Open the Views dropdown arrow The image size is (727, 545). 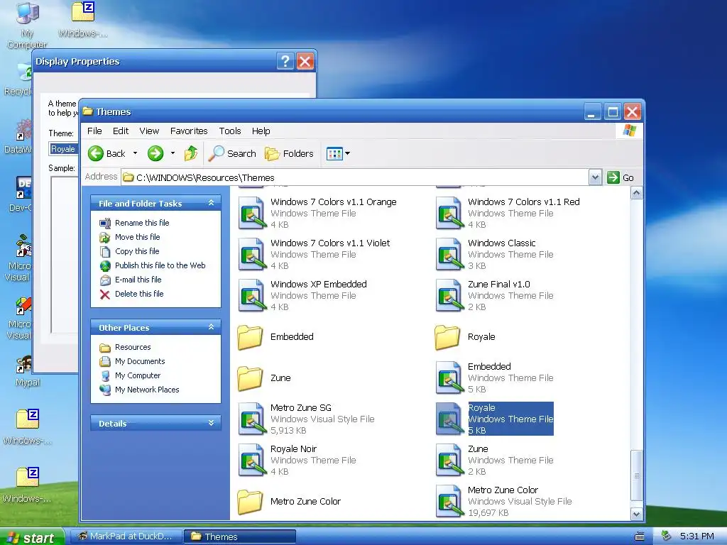coord(348,153)
